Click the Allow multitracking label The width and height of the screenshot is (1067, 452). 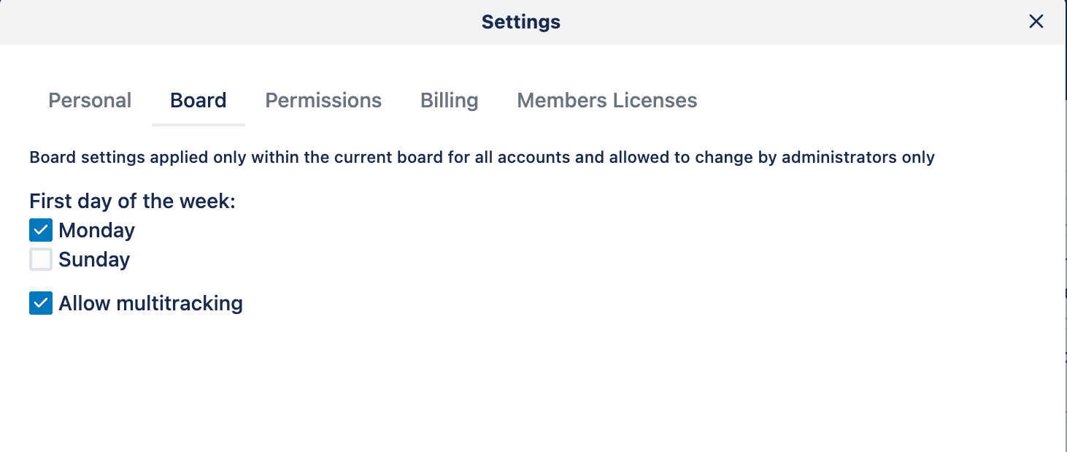[x=151, y=302]
